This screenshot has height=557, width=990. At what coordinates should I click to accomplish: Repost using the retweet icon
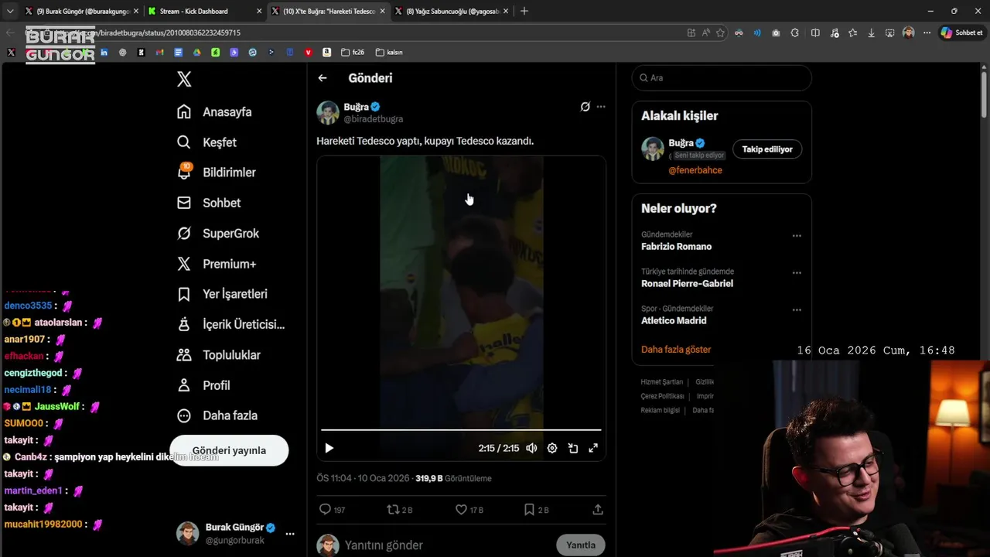[x=400, y=510]
